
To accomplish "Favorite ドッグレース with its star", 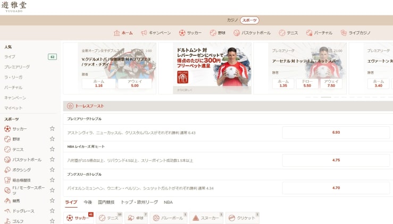I will coord(52,211).
